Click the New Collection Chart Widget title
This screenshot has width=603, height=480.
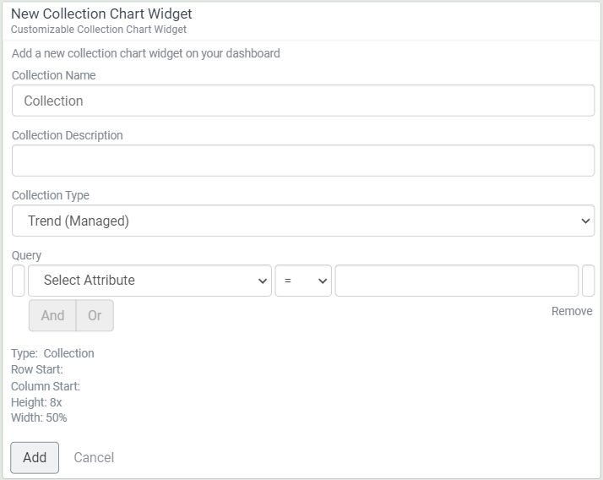click(x=101, y=14)
